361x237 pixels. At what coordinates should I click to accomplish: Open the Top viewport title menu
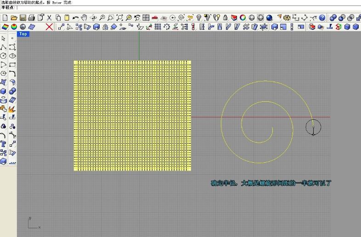[23, 34]
